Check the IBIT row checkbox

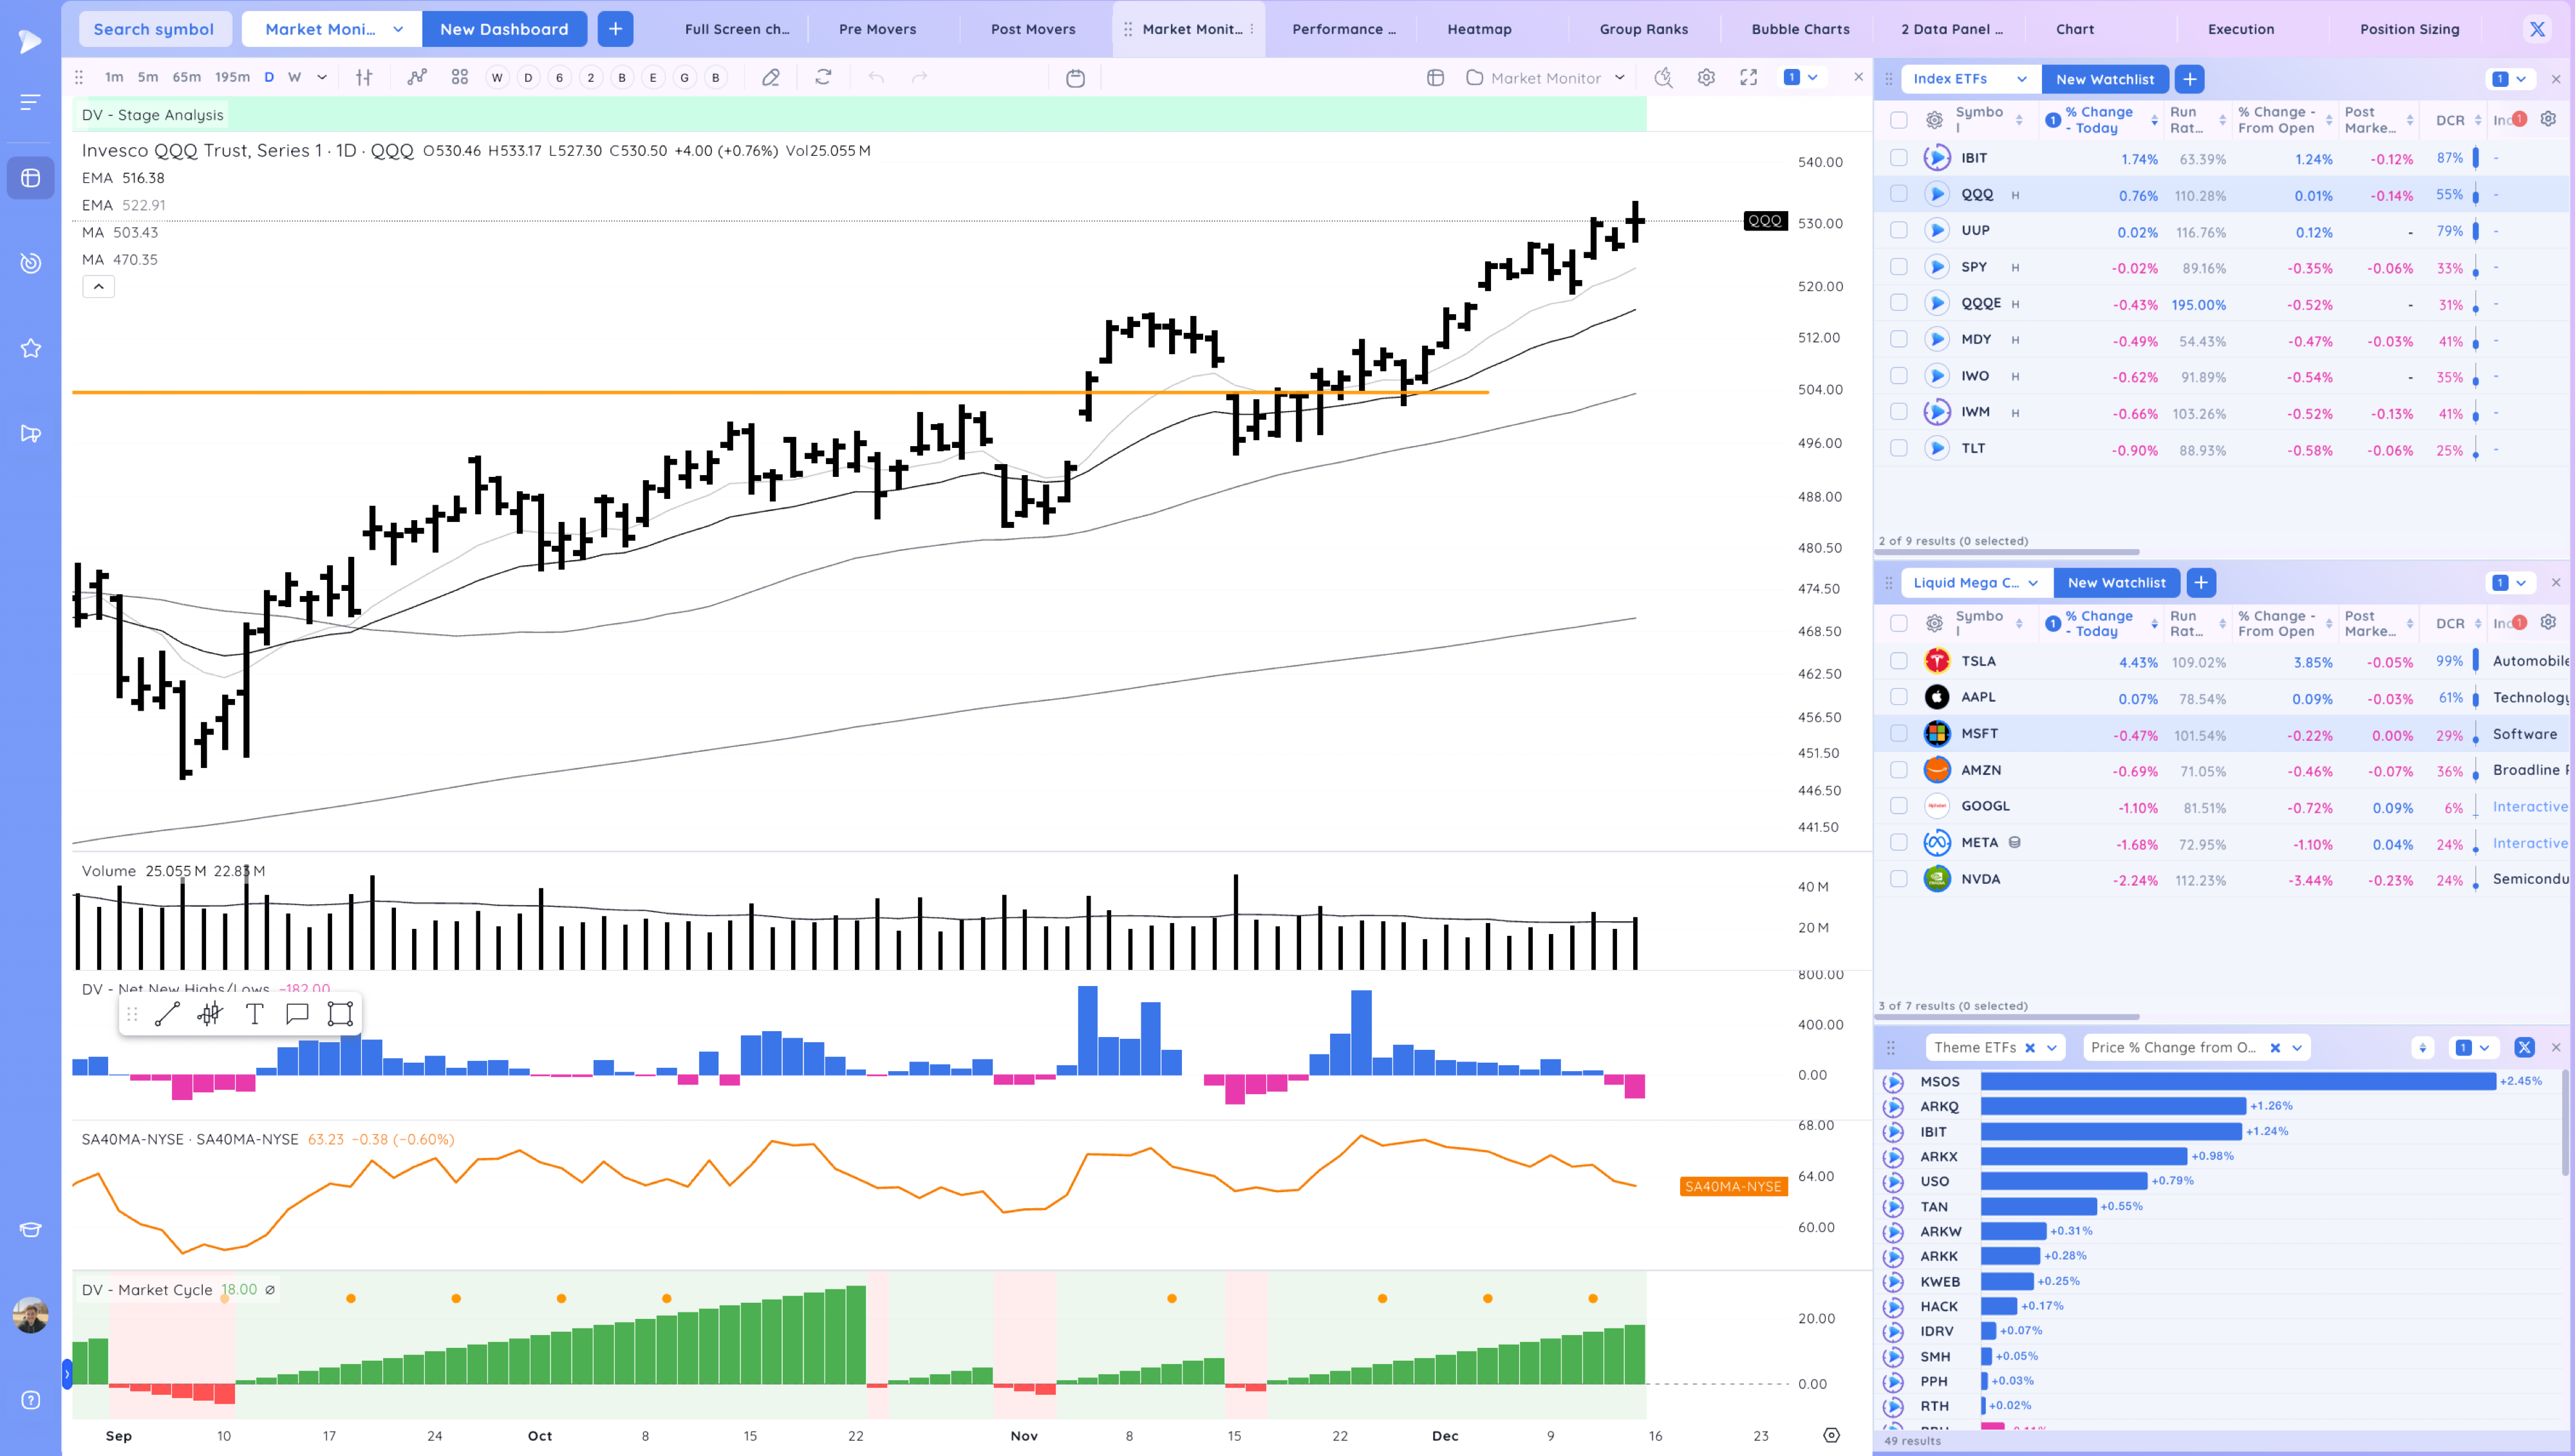(1898, 158)
